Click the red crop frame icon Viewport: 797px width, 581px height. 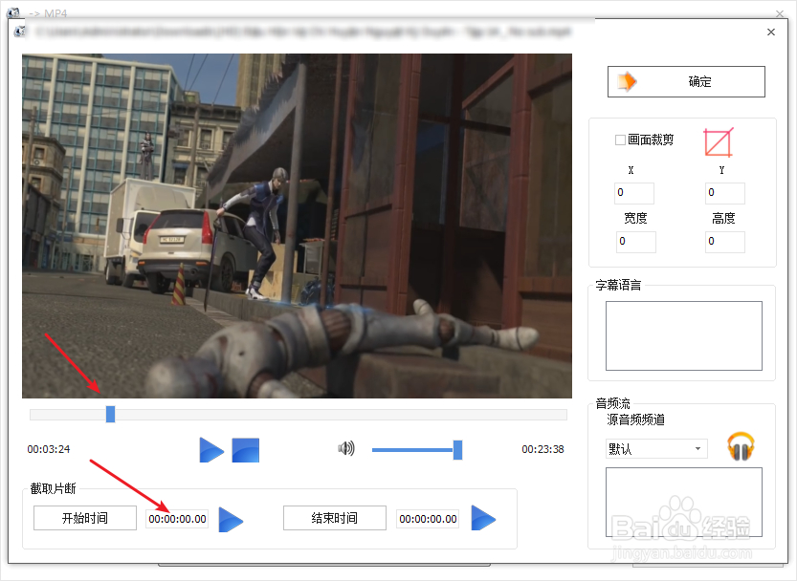point(719,142)
